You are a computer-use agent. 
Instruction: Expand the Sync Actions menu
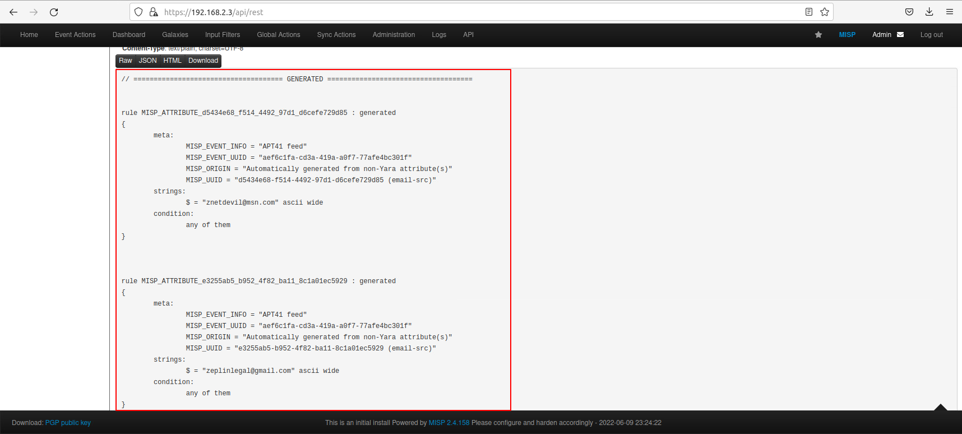coord(336,35)
